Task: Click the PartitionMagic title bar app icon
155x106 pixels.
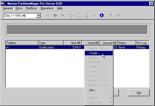Action: pyautogui.click(x=3, y=4)
